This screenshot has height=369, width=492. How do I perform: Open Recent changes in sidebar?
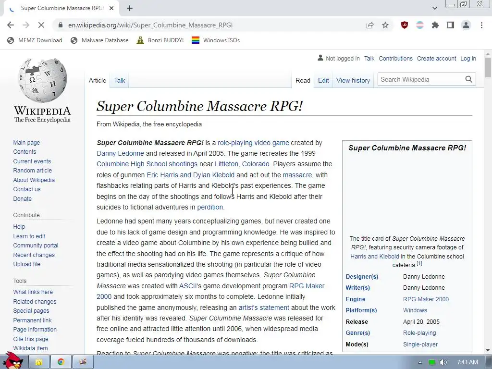pyautogui.click(x=34, y=255)
